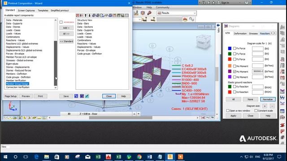Click the teal icon beside Save button
This screenshot has height=161, width=287.
(x=87, y=96)
